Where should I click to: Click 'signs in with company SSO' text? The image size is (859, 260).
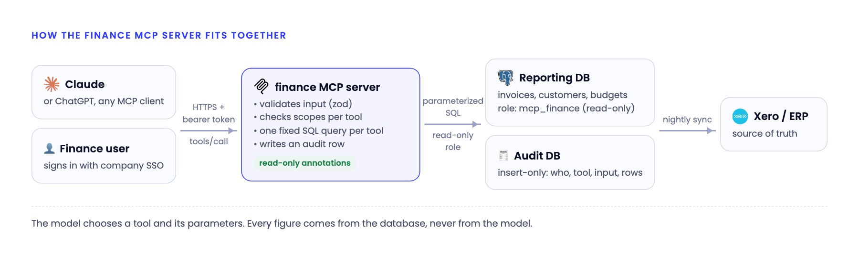[x=104, y=166]
